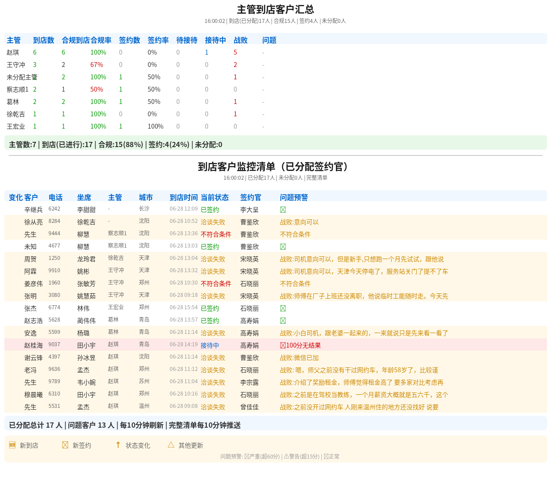Click the 当前状态 column header
The height and width of the screenshot is (481, 551).
pos(215,197)
